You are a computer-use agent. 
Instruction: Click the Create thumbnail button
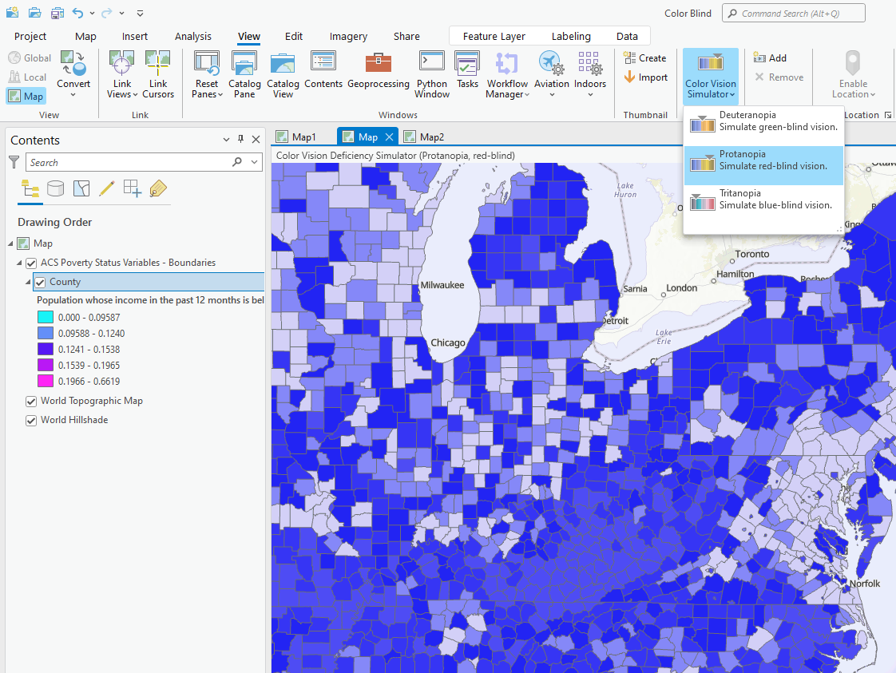click(x=645, y=57)
